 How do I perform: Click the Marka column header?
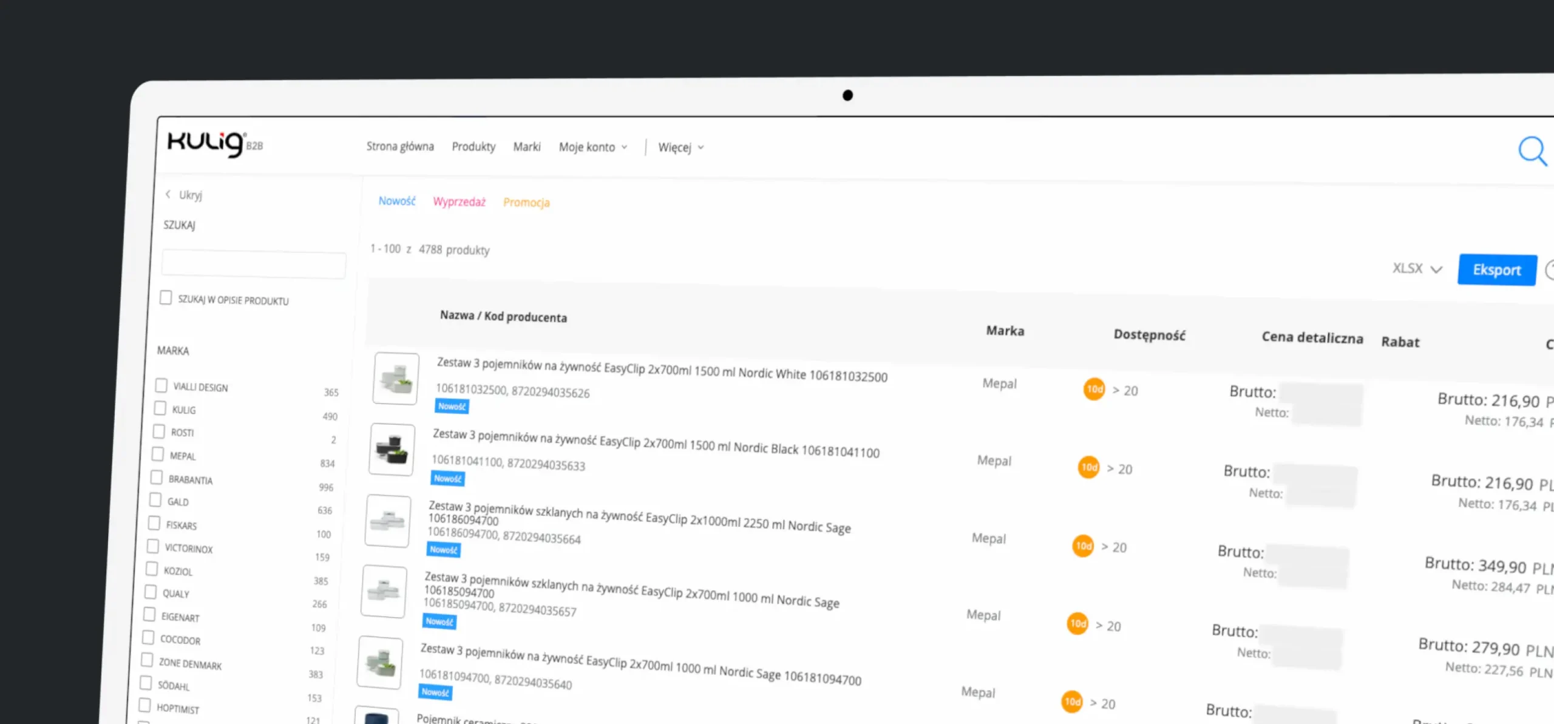click(1005, 331)
